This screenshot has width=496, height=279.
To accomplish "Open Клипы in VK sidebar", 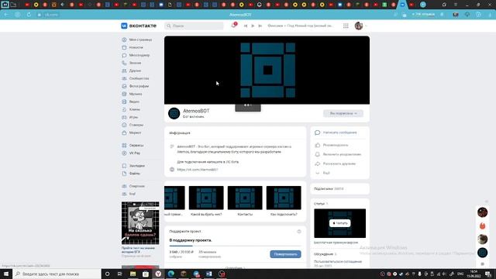I will pos(131,109).
